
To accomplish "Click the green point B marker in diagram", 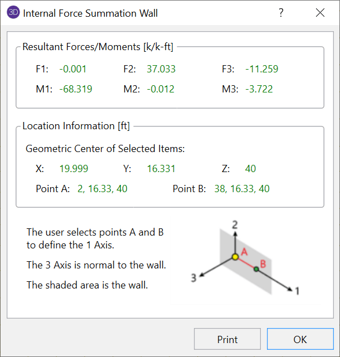I will [x=256, y=269].
